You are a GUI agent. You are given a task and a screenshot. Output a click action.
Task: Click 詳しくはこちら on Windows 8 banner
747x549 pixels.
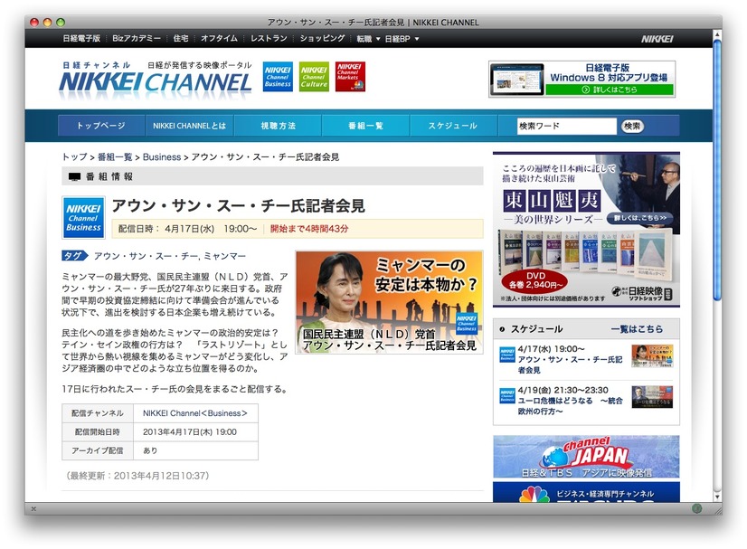[610, 90]
